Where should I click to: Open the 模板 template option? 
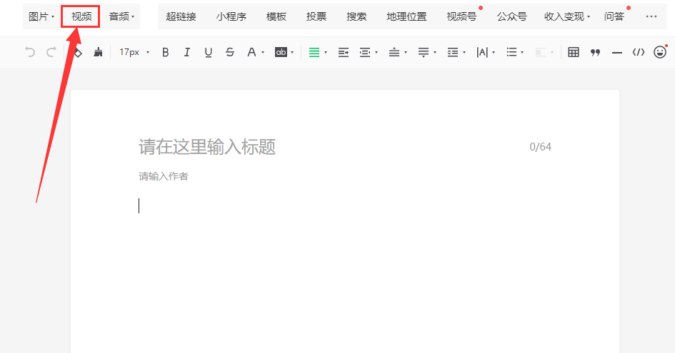click(x=276, y=17)
